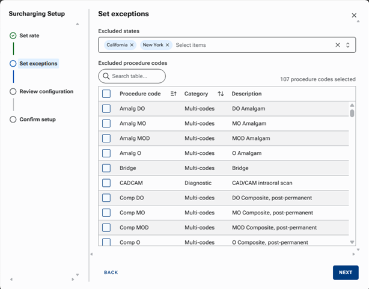Click the main panel scroll down arrow
Viewport: 369px width, 289px height.
pyautogui.click(x=358, y=250)
